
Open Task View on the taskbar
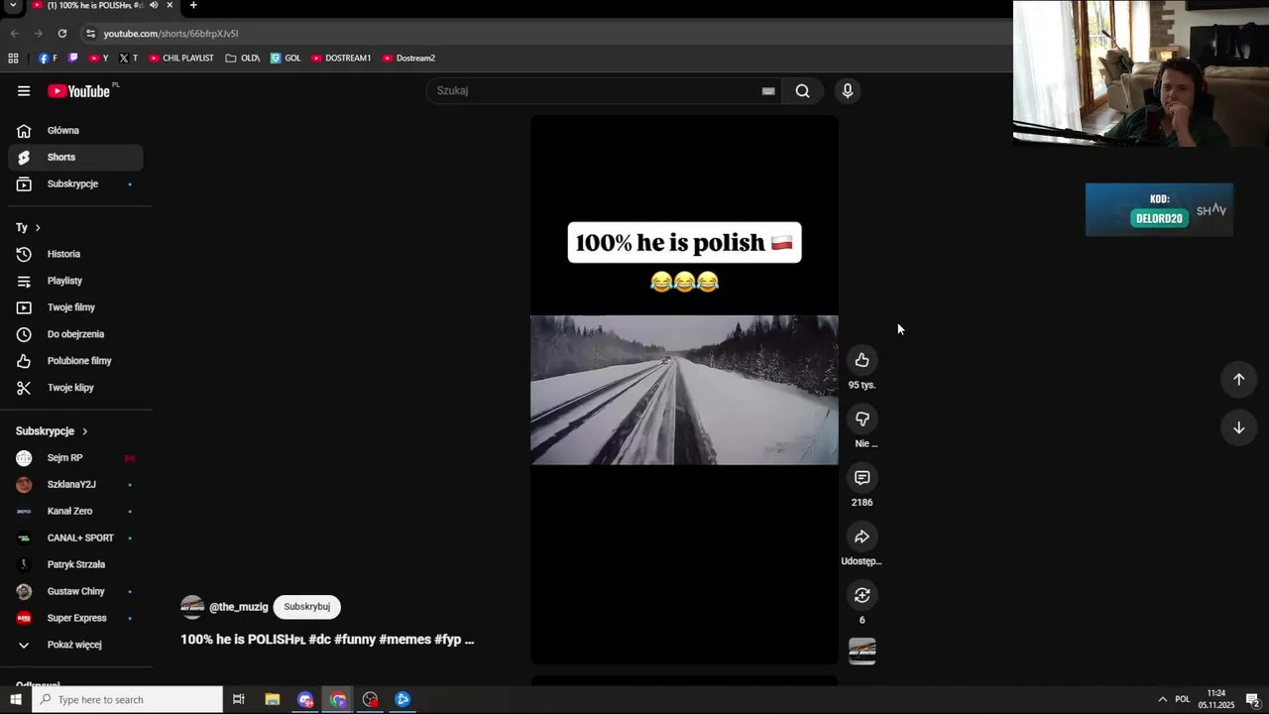(238, 700)
